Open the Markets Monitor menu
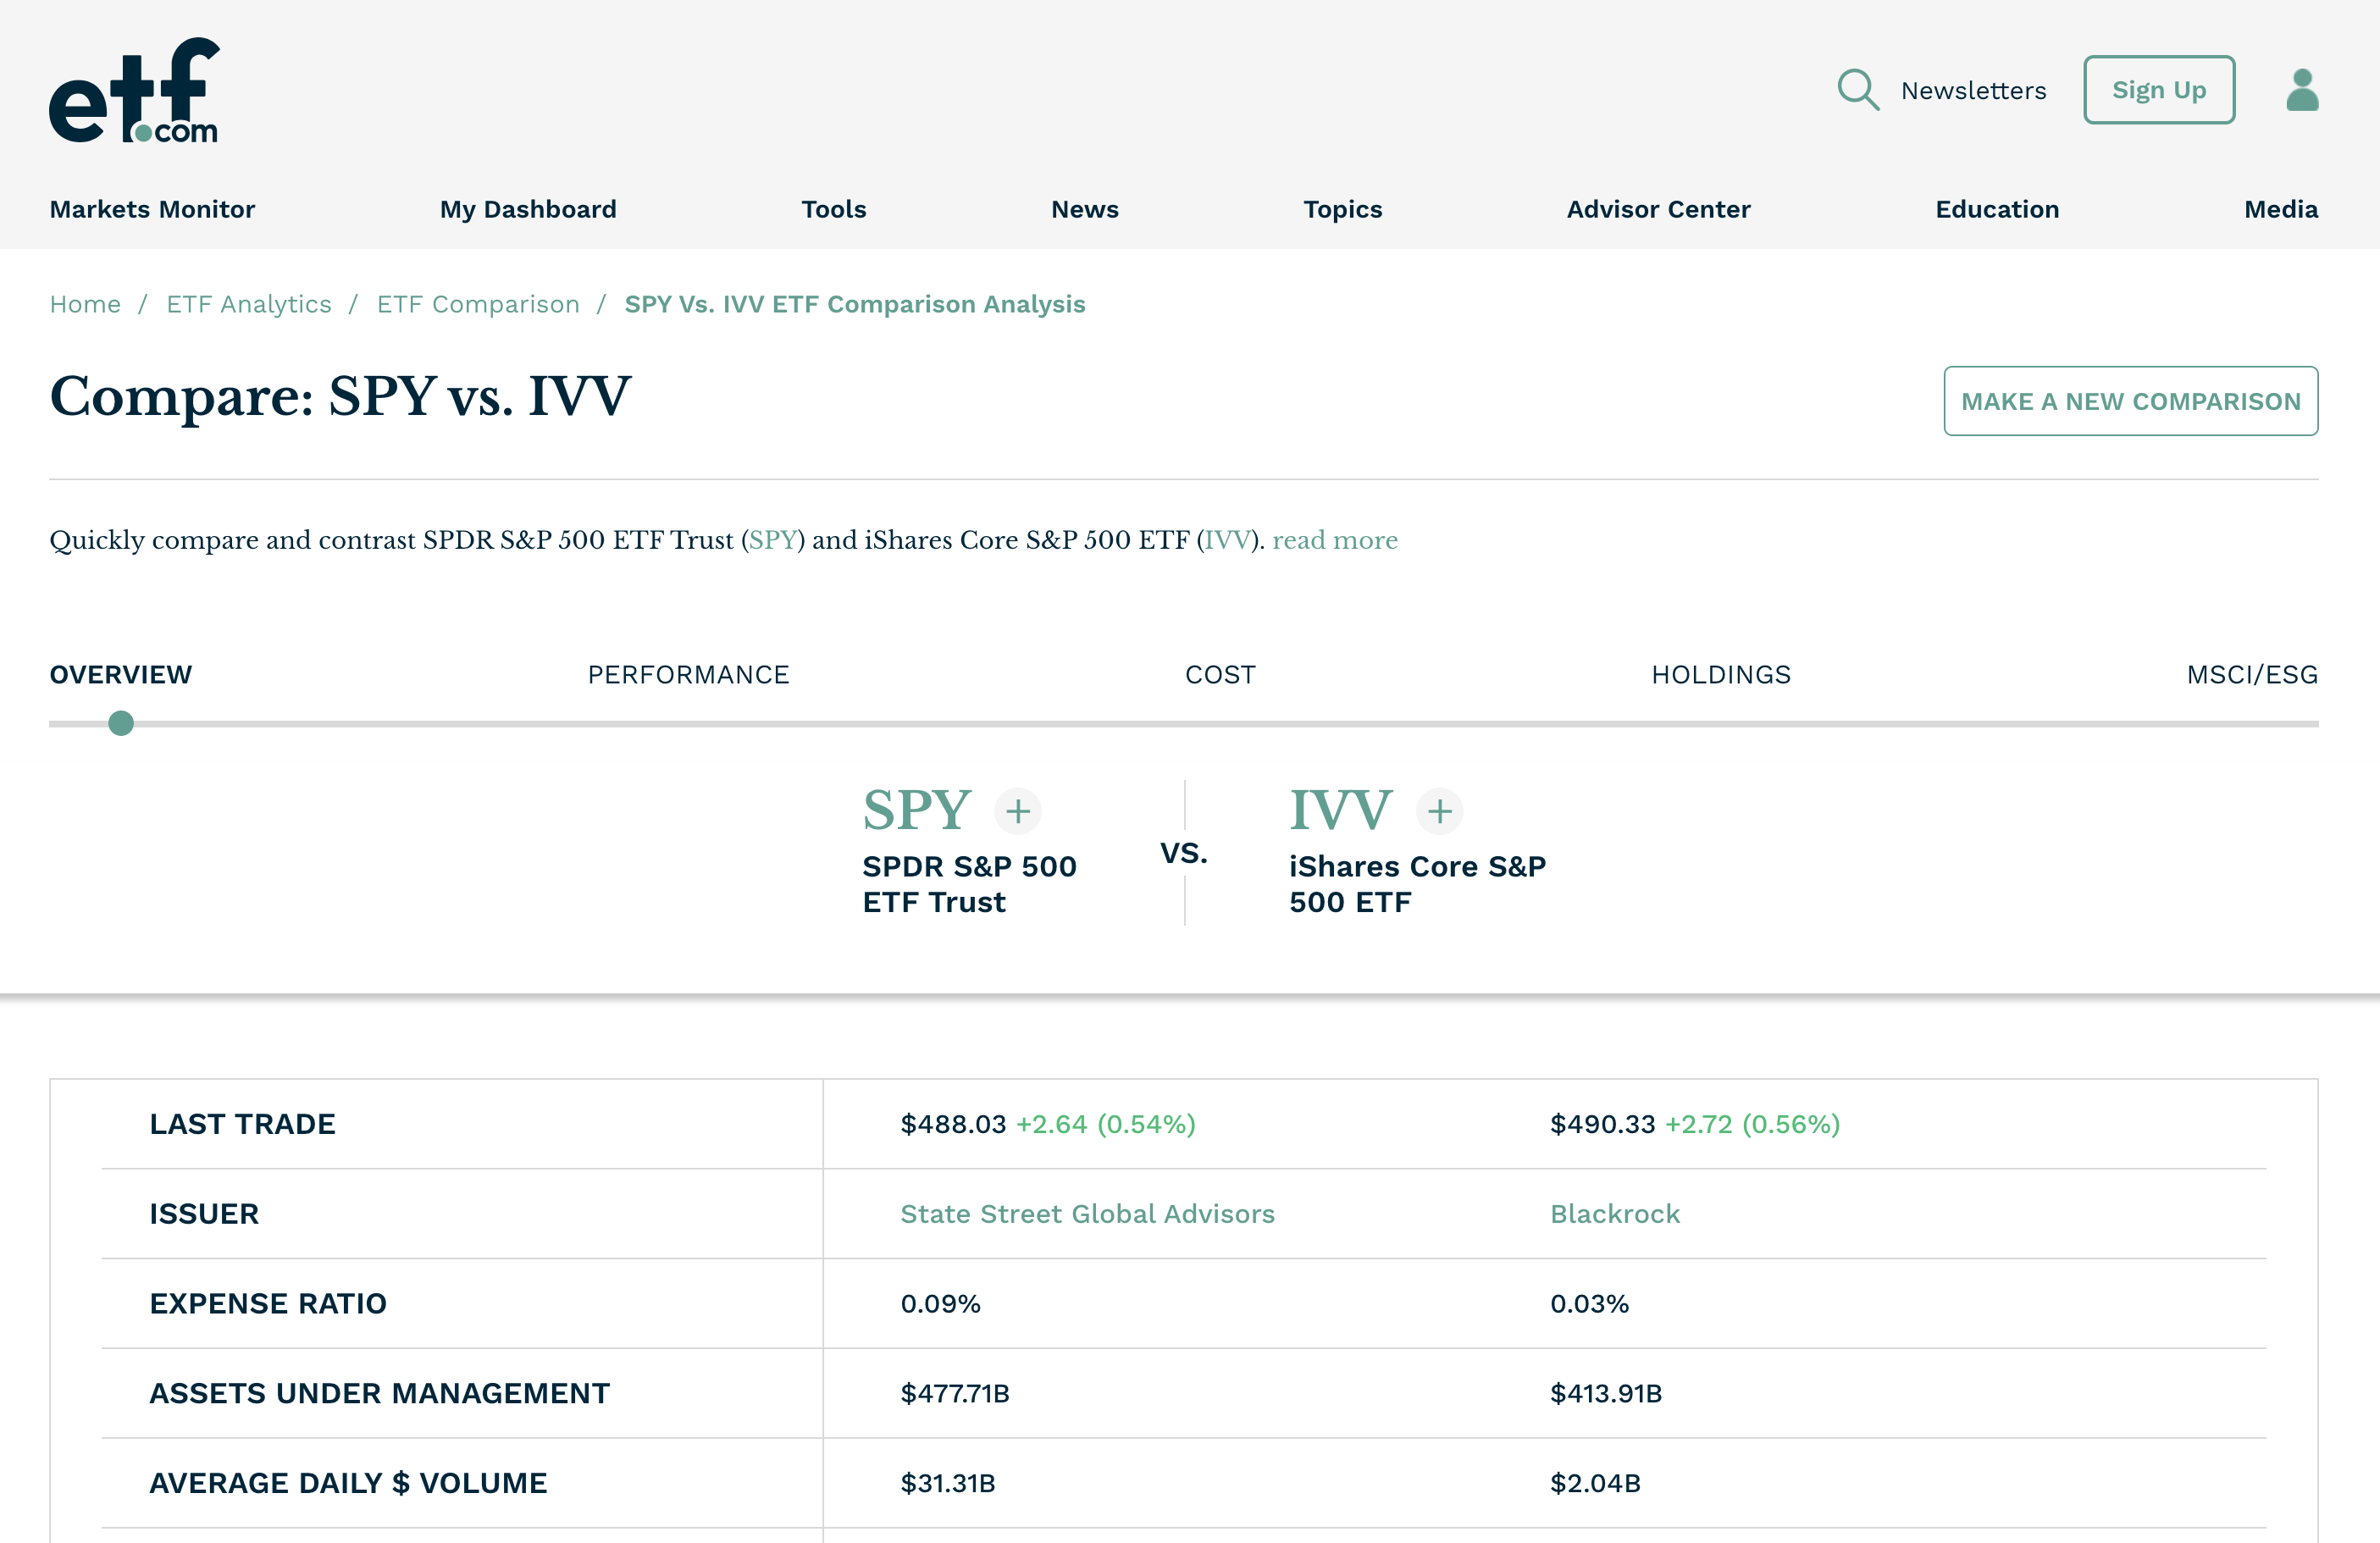Image resolution: width=2380 pixels, height=1543 pixels. click(x=152, y=209)
